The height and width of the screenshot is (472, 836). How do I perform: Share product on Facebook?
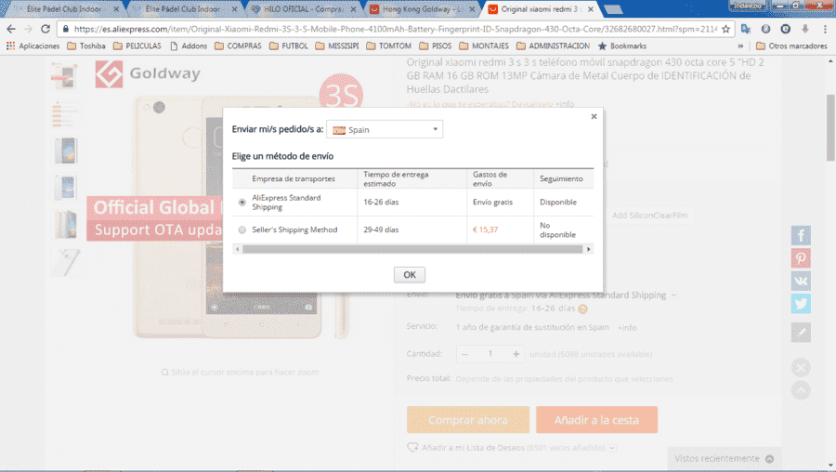point(801,235)
